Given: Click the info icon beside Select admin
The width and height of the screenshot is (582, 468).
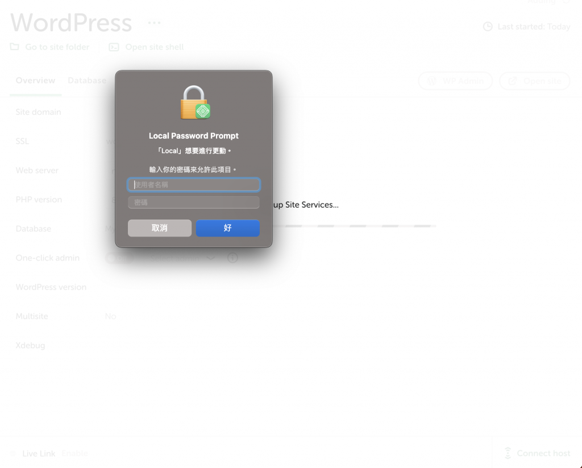Looking at the screenshot, I should (x=232, y=258).
